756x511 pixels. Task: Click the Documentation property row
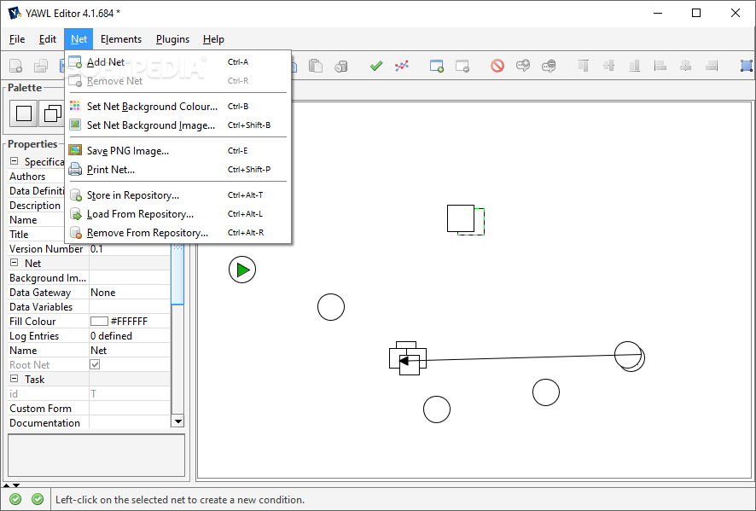click(x=89, y=423)
